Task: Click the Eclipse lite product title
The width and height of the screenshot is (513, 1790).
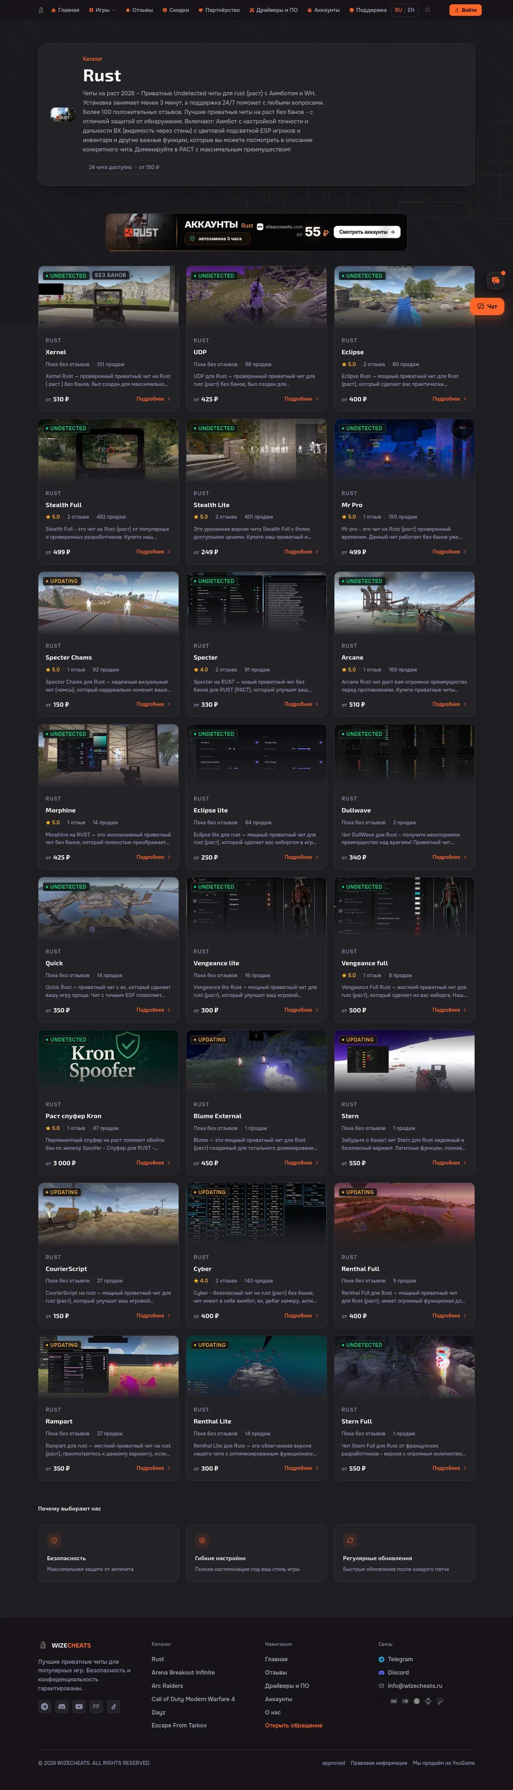Action: pyautogui.click(x=210, y=810)
